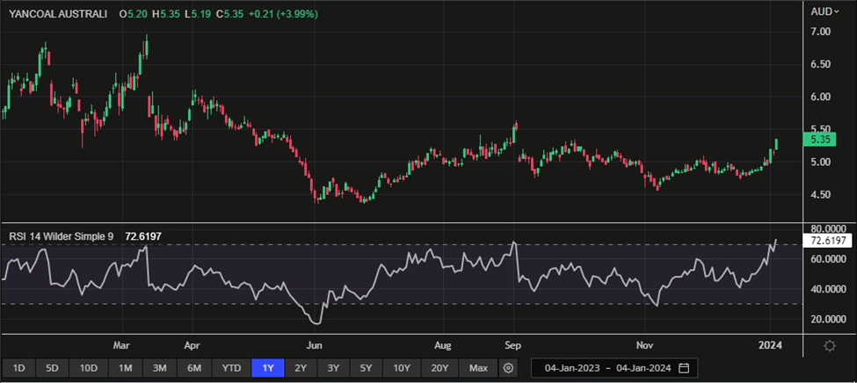Click the 80.0000 RSI axis label

coord(828,228)
